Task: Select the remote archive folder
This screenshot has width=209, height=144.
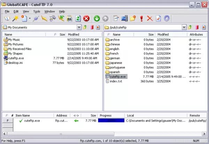Action: click(x=113, y=40)
